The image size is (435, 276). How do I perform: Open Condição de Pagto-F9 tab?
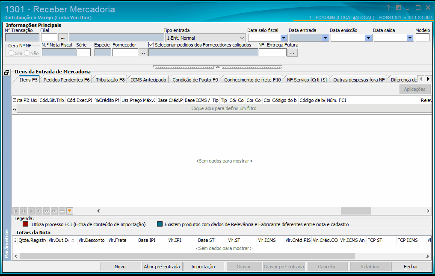point(195,80)
